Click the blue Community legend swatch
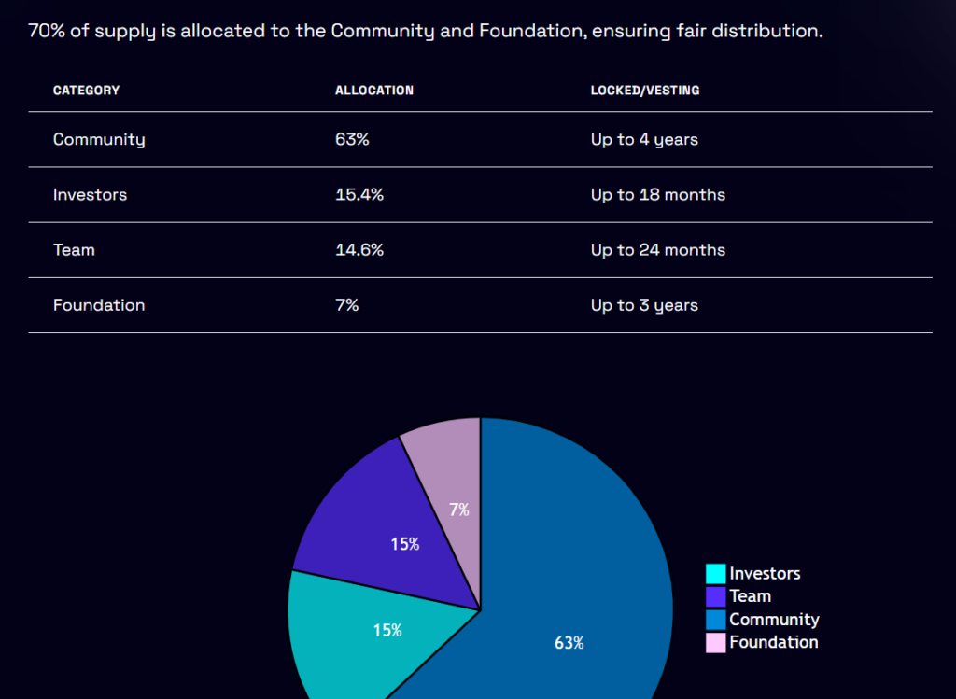Viewport: 956px width, 699px height. 715,620
